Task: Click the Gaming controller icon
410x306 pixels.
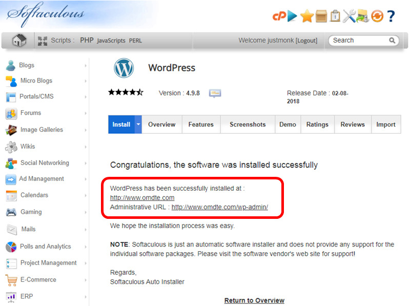Action: click(x=11, y=212)
